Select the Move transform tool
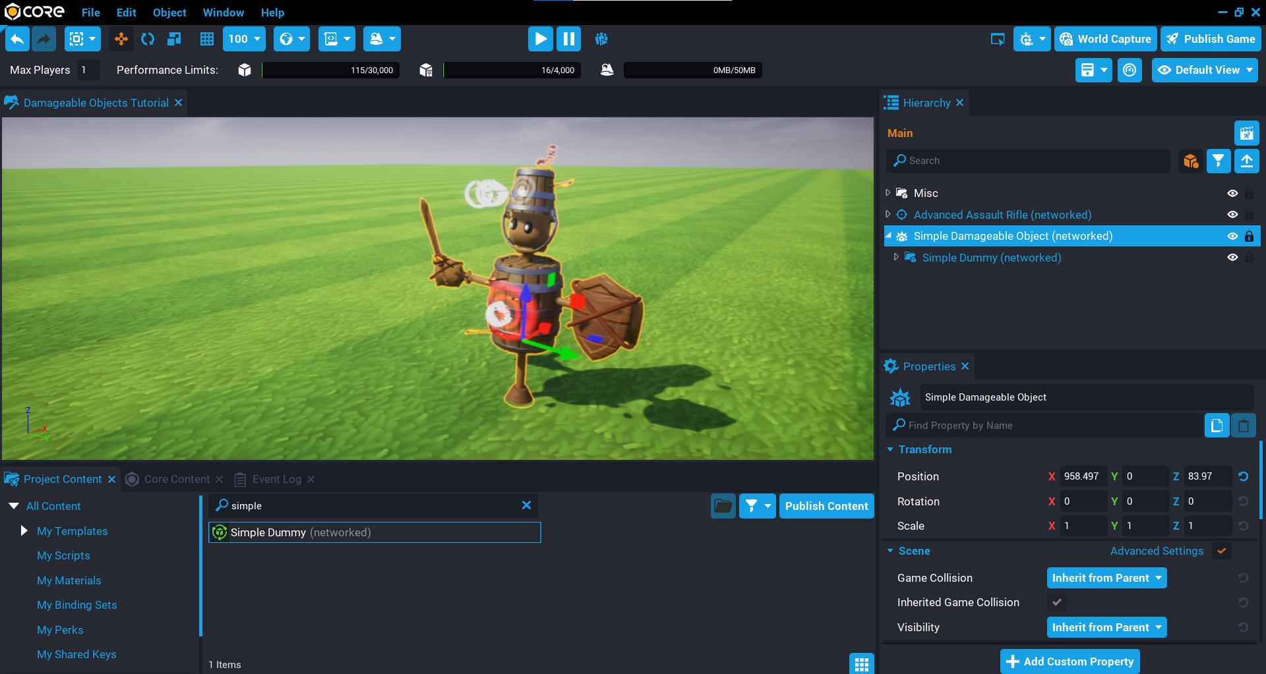The height and width of the screenshot is (674, 1266). tap(121, 40)
